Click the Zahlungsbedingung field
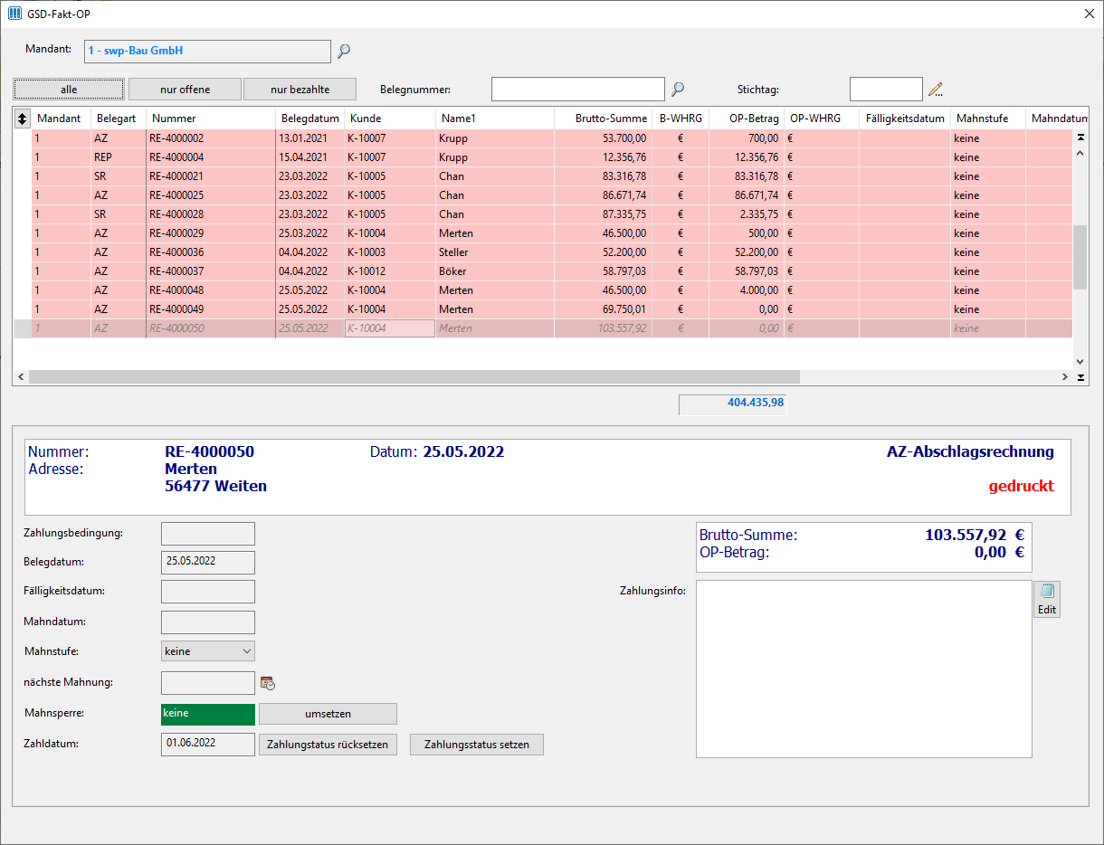The image size is (1104, 845). (x=208, y=534)
